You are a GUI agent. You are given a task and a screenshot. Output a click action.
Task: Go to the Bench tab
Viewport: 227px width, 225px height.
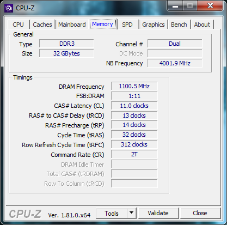179,25
